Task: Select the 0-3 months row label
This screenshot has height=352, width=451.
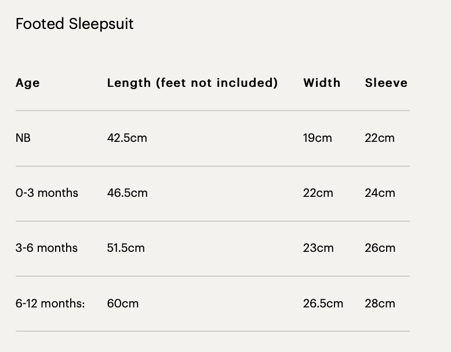Action: tap(47, 193)
